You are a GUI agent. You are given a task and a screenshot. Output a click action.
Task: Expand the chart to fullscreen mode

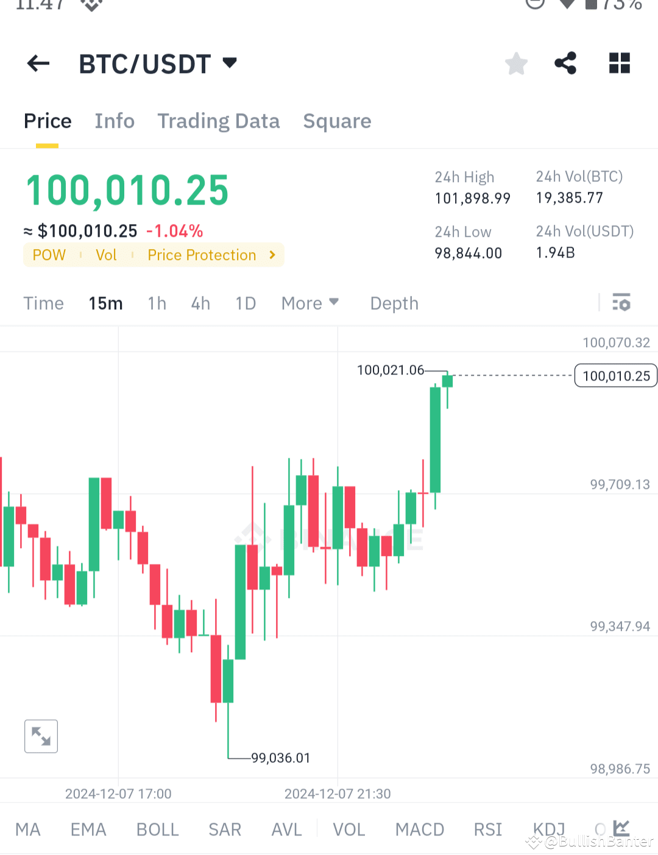pyautogui.click(x=41, y=736)
